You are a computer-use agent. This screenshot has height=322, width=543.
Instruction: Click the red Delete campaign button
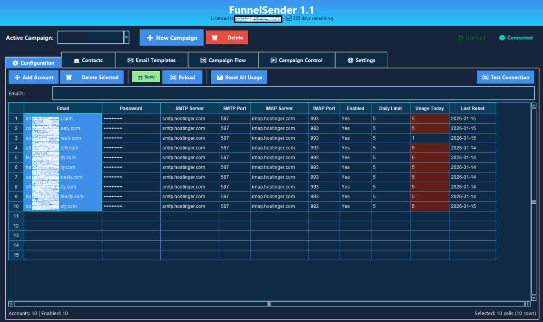pyautogui.click(x=227, y=38)
